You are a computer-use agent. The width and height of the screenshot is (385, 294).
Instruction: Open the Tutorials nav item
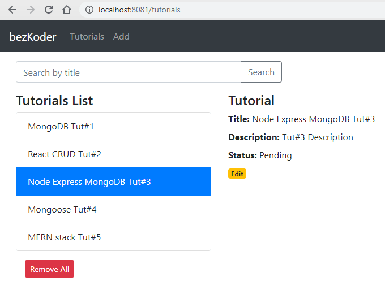pyautogui.click(x=87, y=37)
